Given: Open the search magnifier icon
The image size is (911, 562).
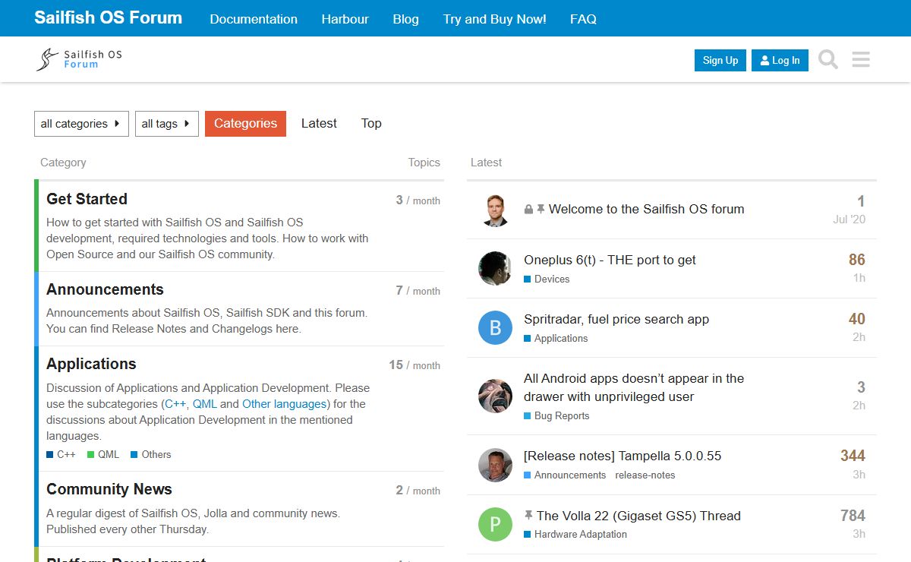Looking at the screenshot, I should coord(828,59).
